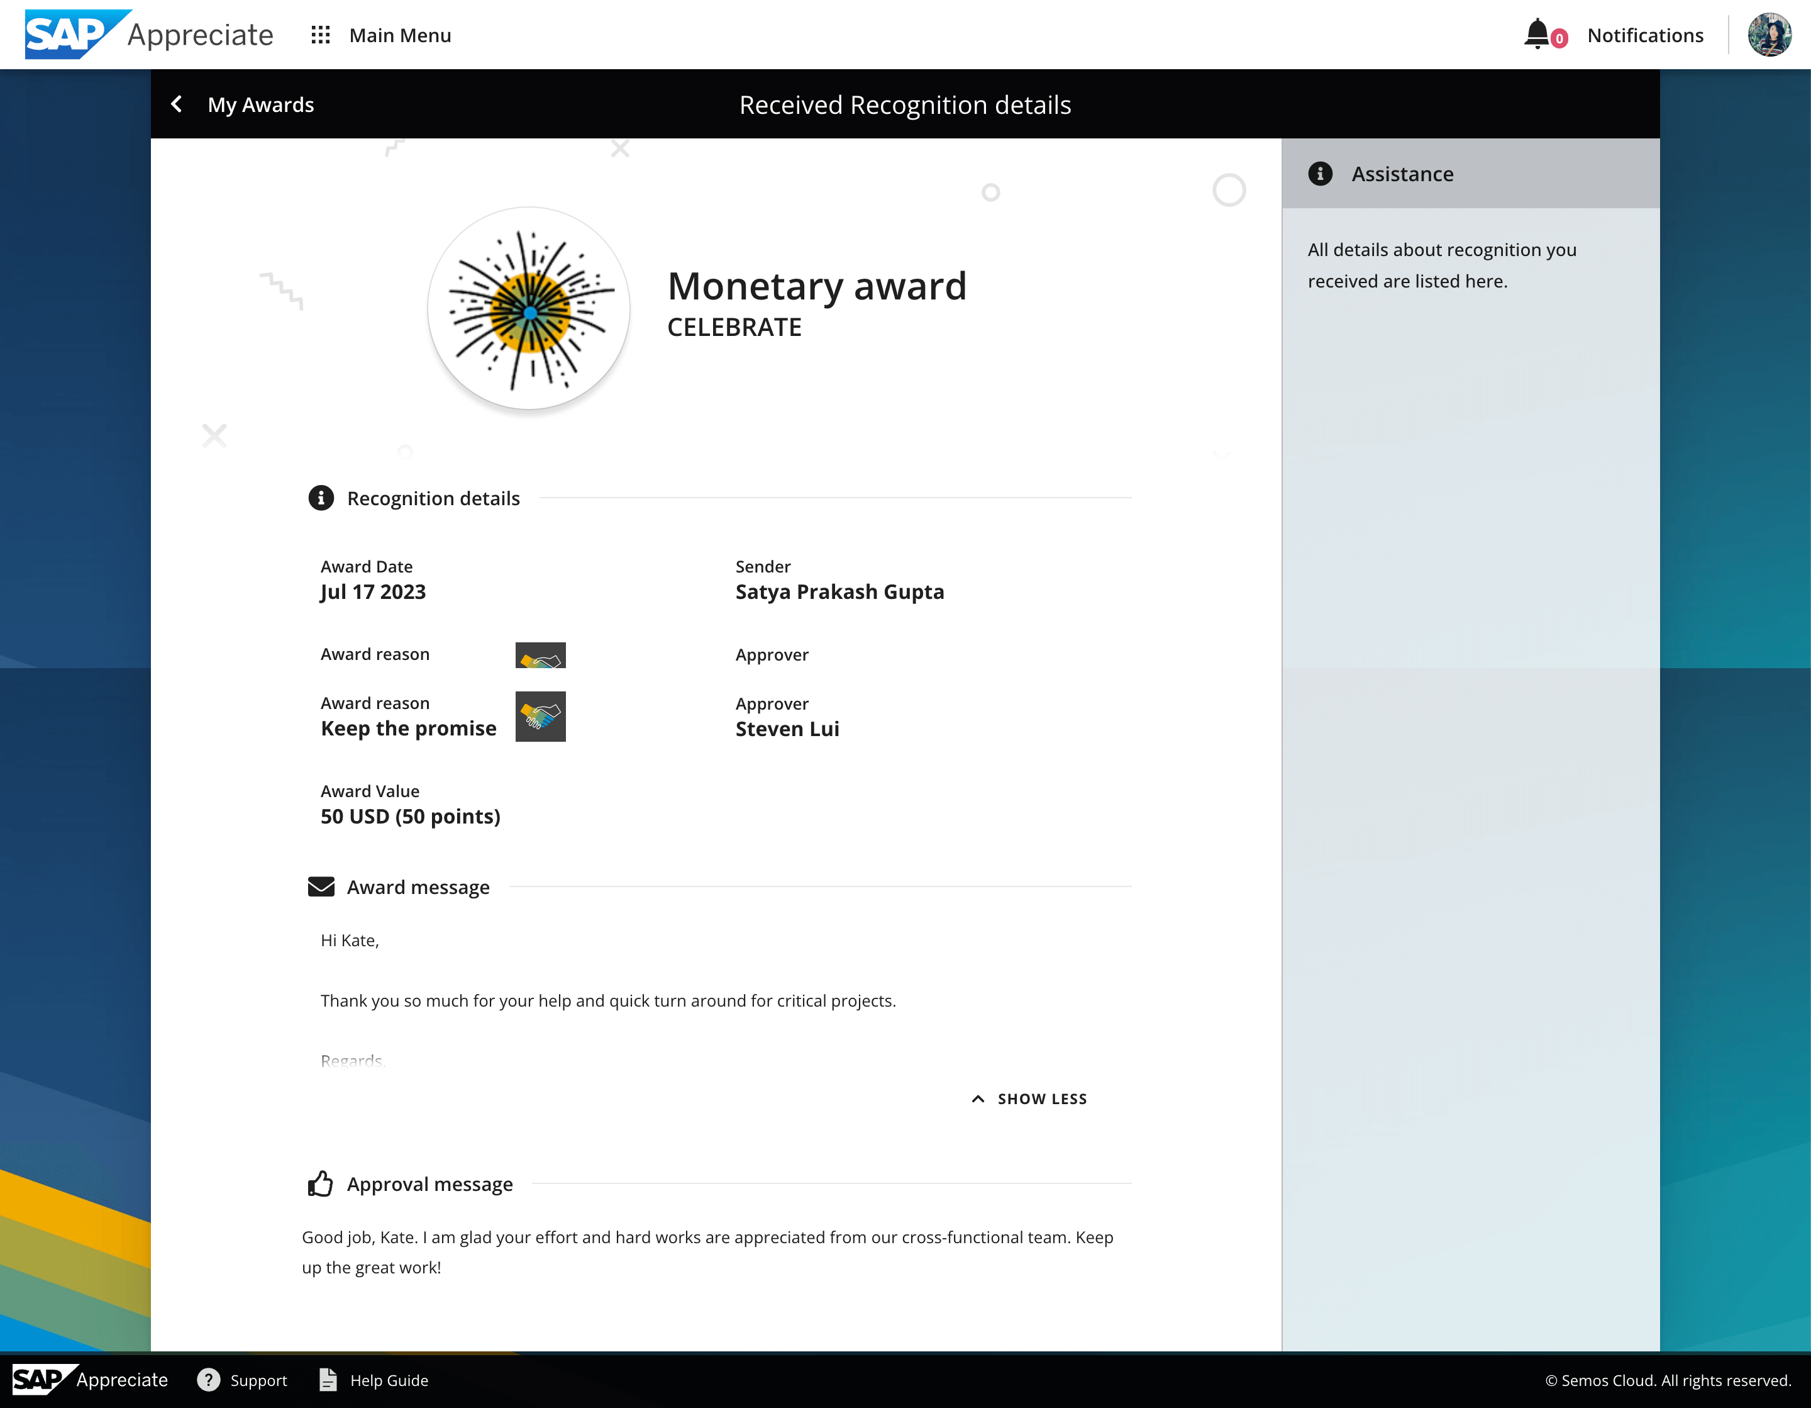Click the Recognition details info icon

(x=321, y=499)
